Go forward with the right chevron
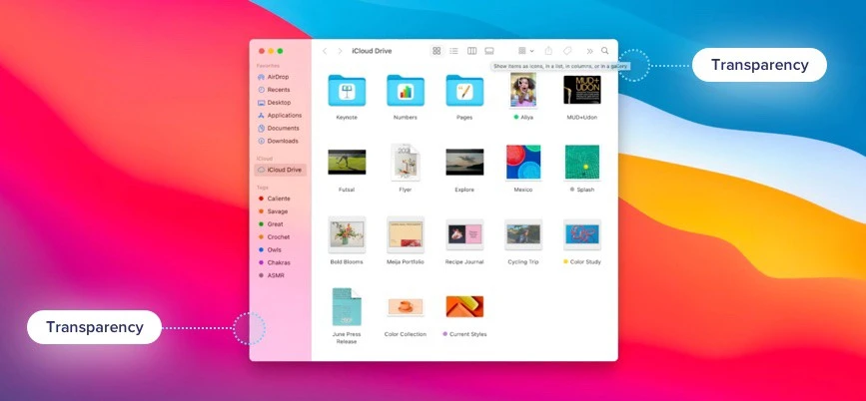 click(340, 51)
